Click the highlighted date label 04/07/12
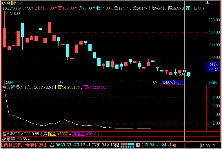Screen dimensions: 222x149 [x=173, y=82]
